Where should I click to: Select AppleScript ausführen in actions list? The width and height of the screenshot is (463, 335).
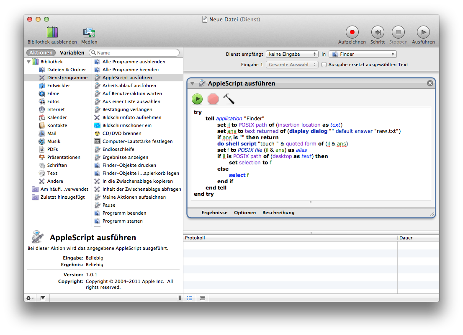pyautogui.click(x=138, y=78)
